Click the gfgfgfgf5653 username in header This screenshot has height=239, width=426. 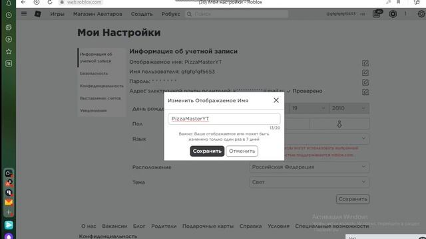(x=341, y=14)
